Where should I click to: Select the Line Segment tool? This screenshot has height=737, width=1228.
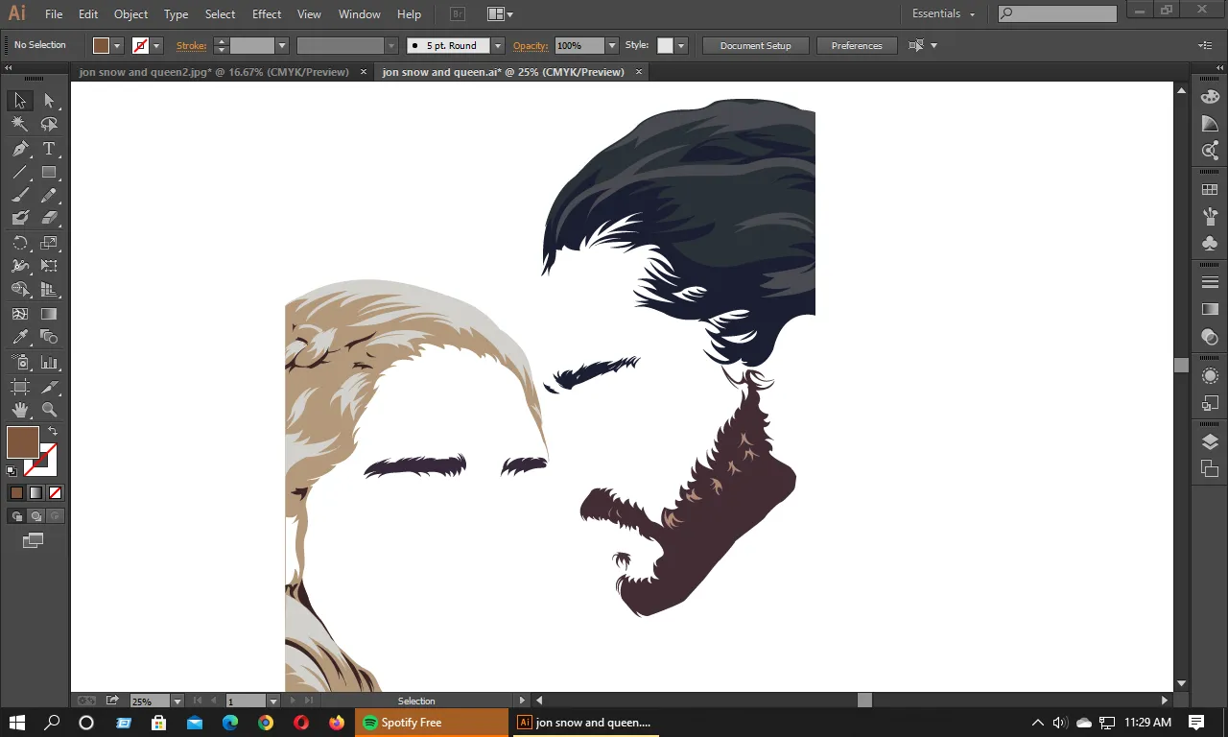(19, 173)
